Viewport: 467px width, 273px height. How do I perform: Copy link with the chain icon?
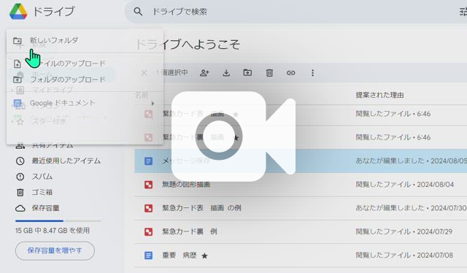(290, 73)
